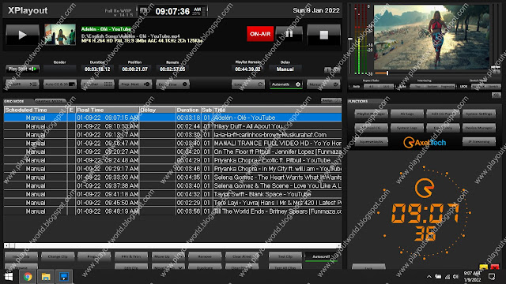Toggle the Autoscroll button
The height and width of the screenshot is (284, 506).
click(x=321, y=256)
